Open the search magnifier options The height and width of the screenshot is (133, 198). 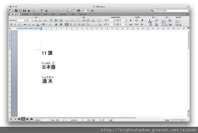[x=152, y=11]
